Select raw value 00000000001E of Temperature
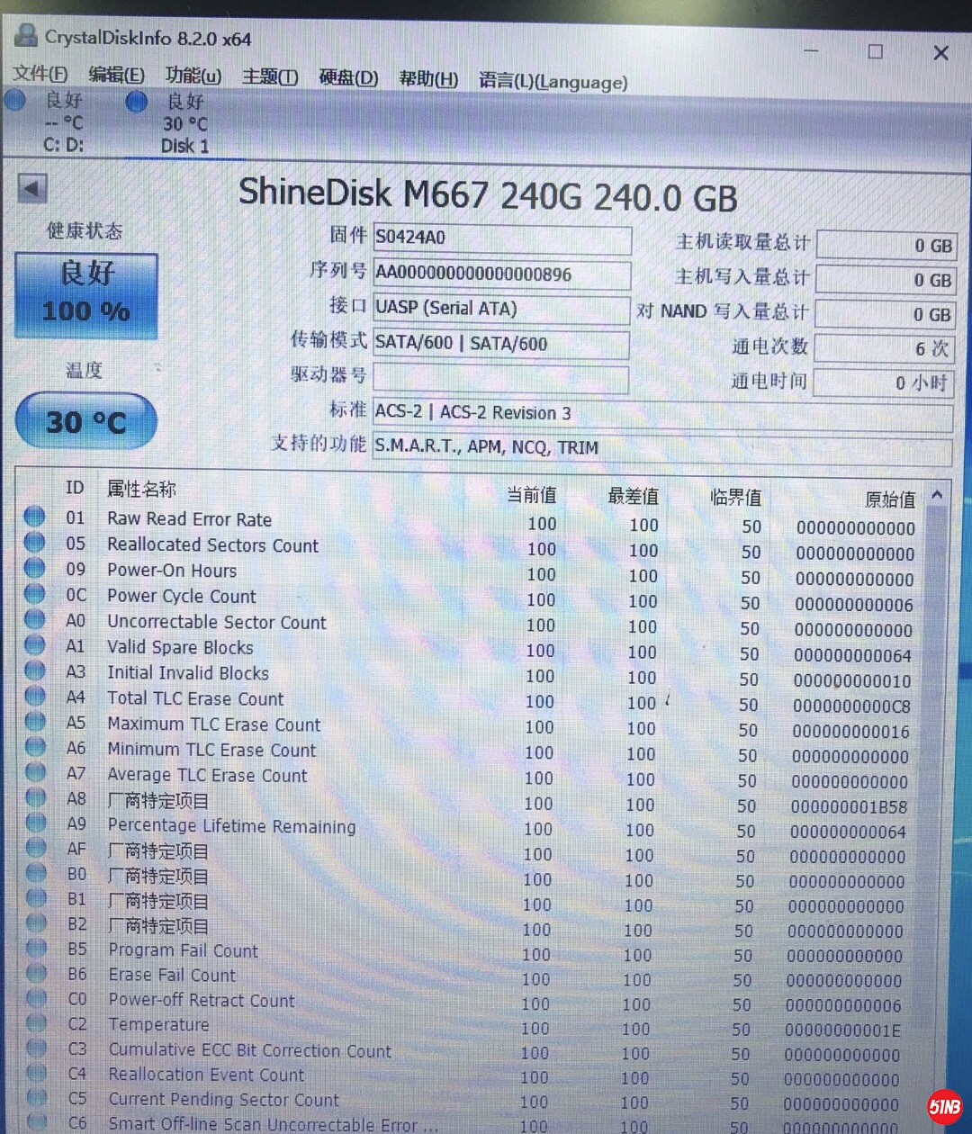The height and width of the screenshot is (1134, 972). click(842, 1030)
